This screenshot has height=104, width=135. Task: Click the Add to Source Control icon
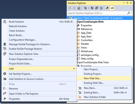(5, 79)
